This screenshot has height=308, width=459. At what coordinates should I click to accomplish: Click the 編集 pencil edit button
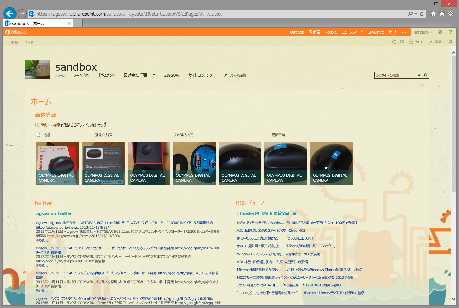435,42
